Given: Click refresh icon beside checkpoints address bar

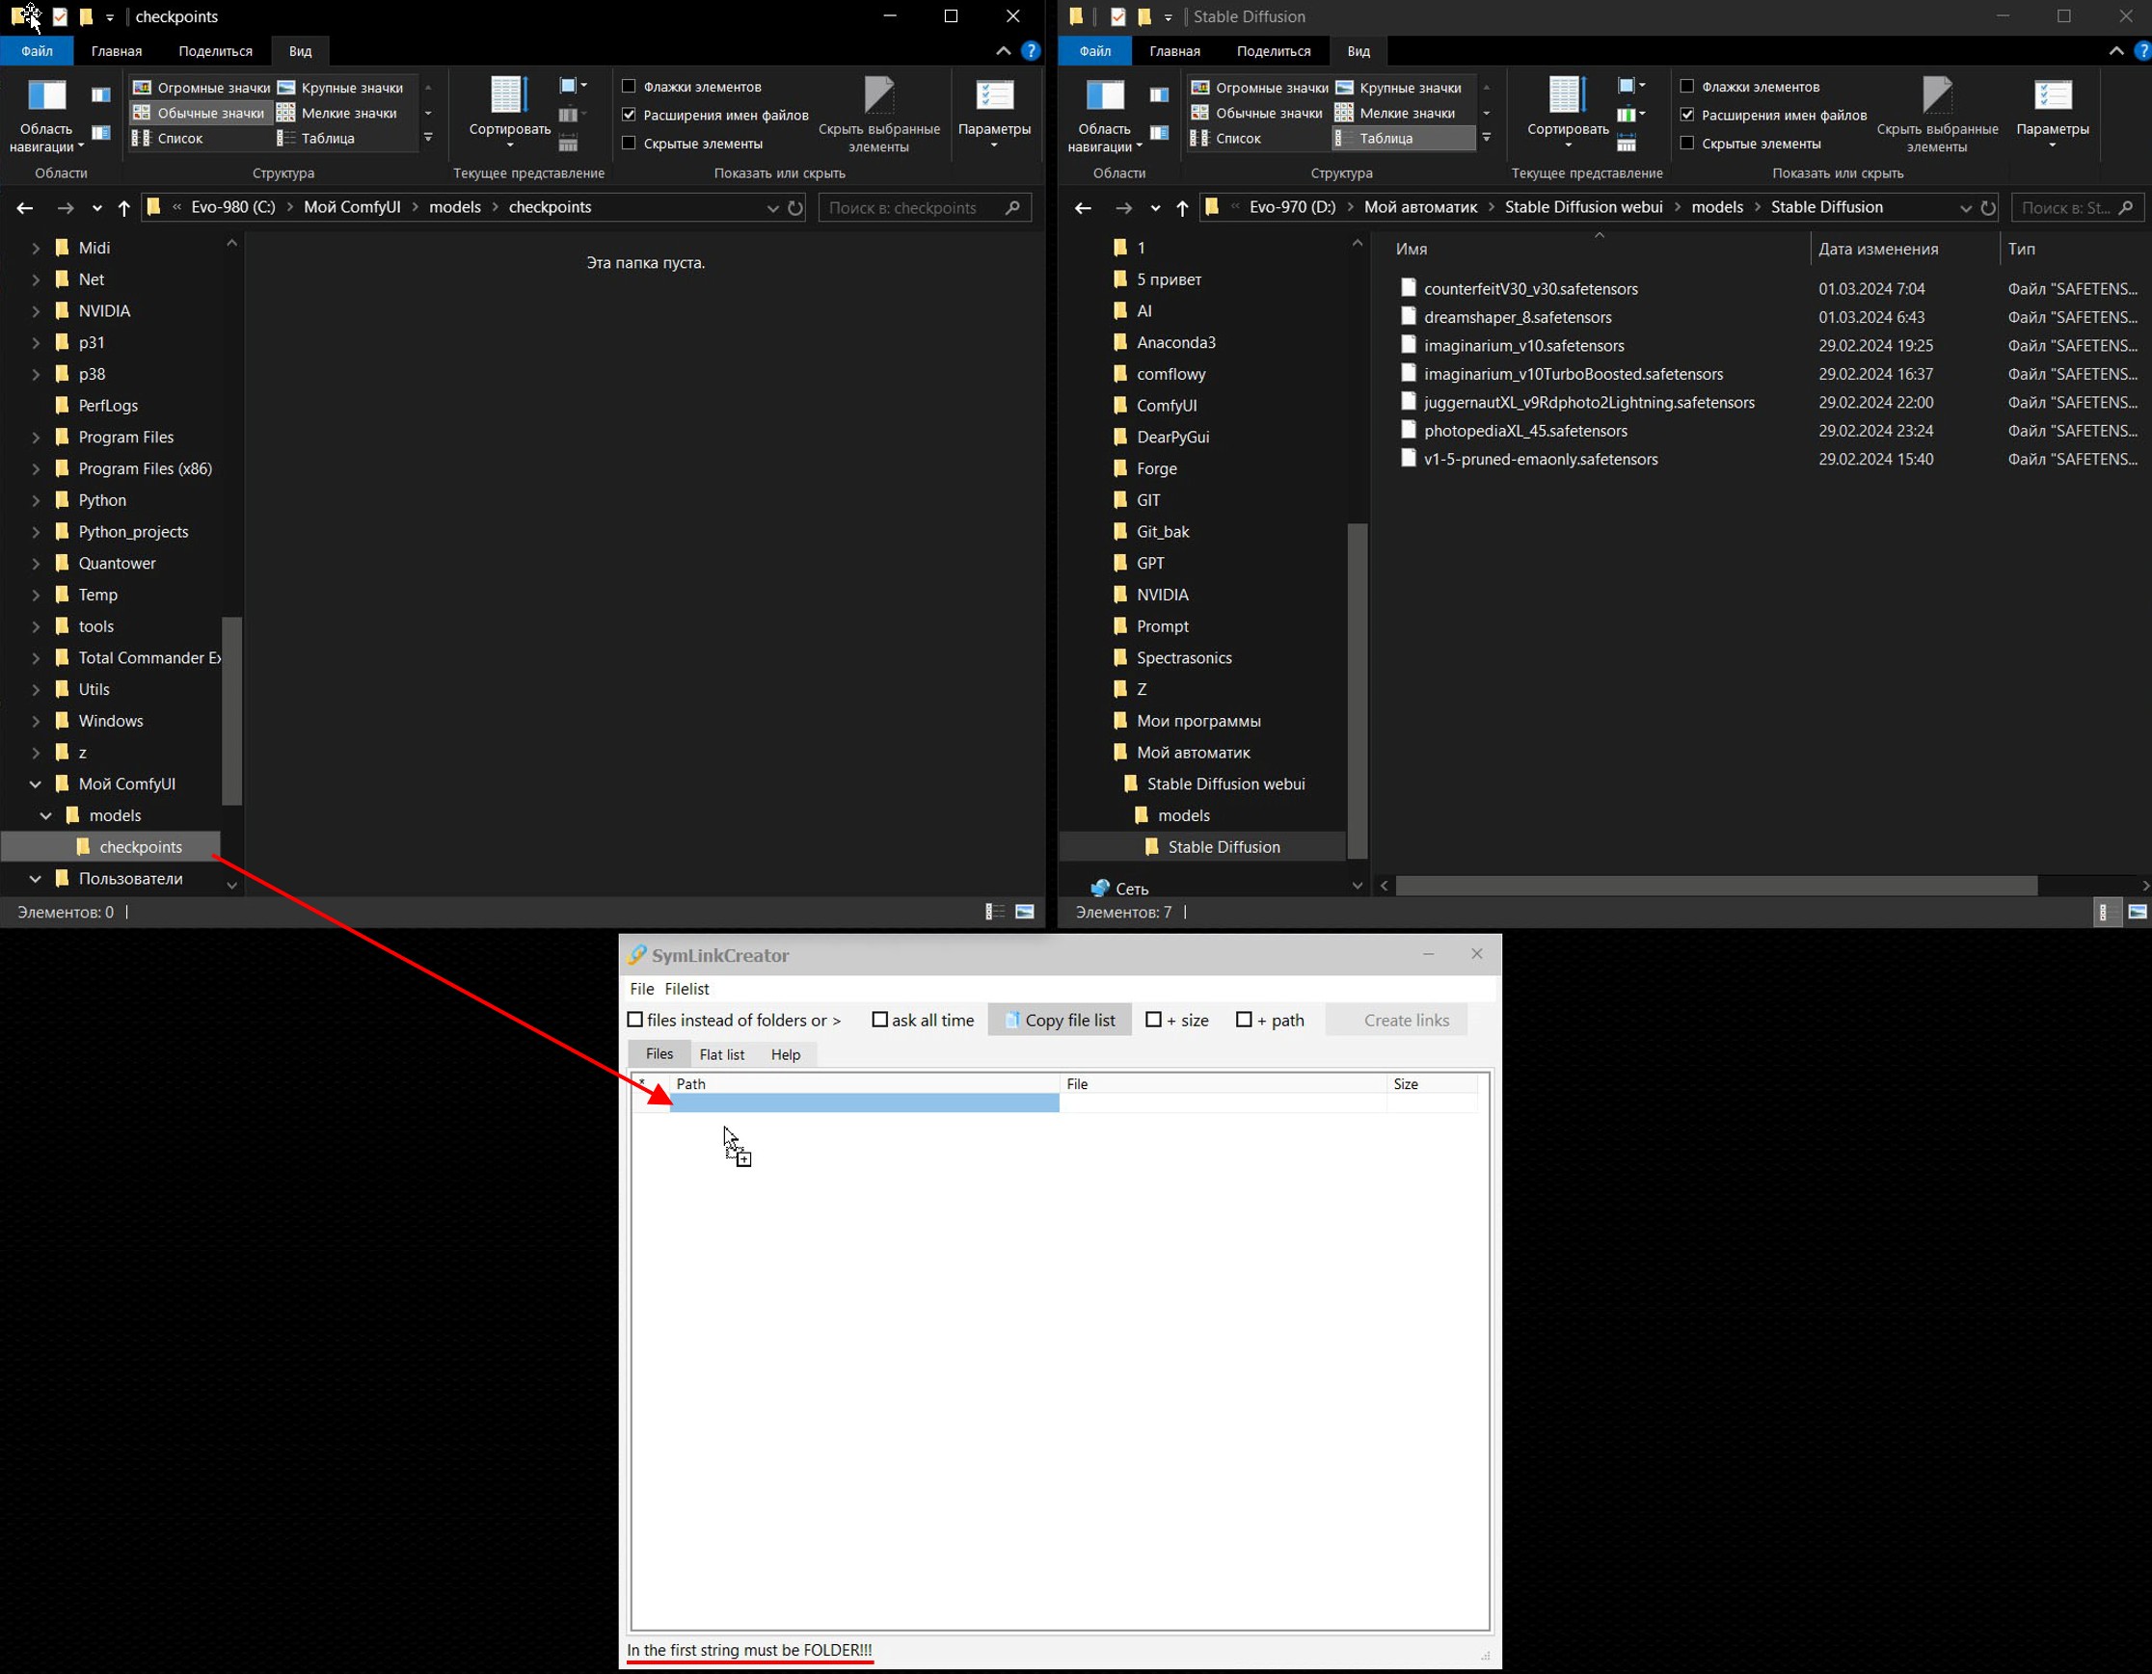Looking at the screenshot, I should click(x=795, y=208).
